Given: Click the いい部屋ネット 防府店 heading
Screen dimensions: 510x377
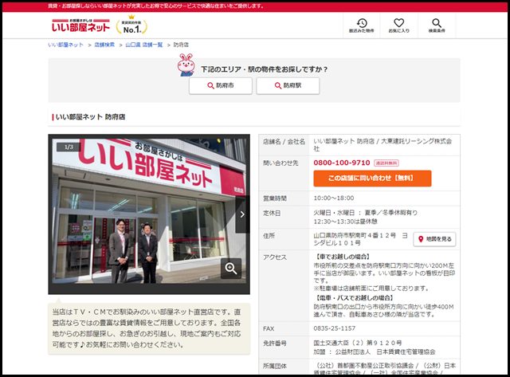Looking at the screenshot, I should point(90,117).
